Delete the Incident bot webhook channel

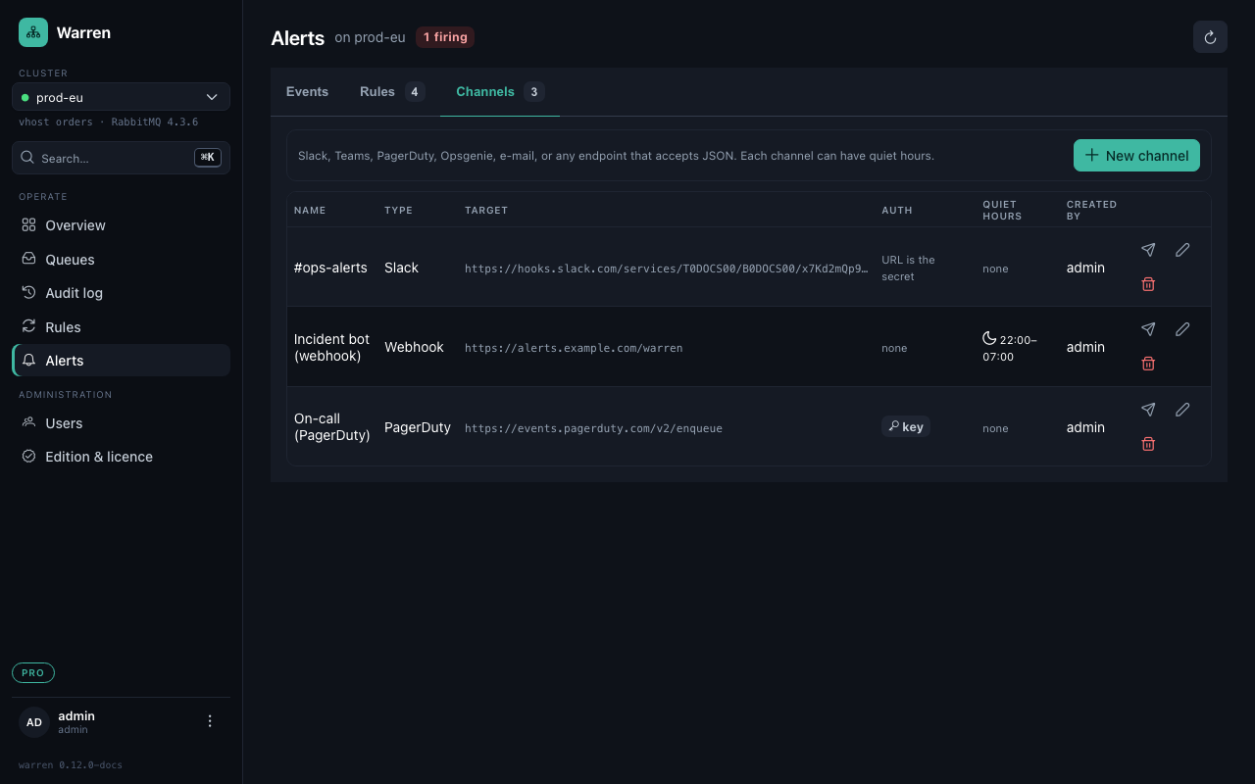1148,364
